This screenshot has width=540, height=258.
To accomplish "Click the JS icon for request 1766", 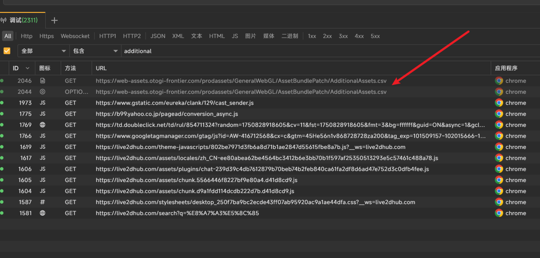I will (x=43, y=136).
